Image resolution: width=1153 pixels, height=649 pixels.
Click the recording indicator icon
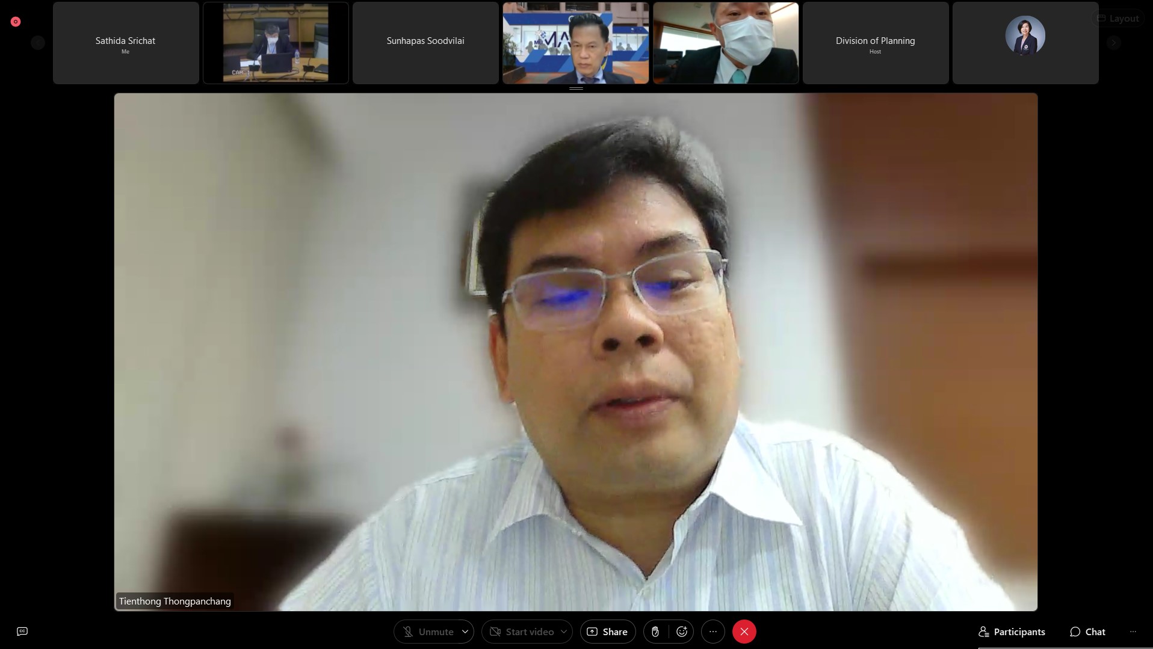[16, 22]
